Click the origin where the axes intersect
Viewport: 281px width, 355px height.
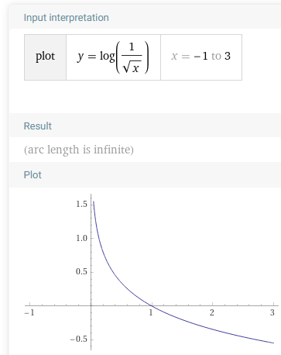[91, 306]
